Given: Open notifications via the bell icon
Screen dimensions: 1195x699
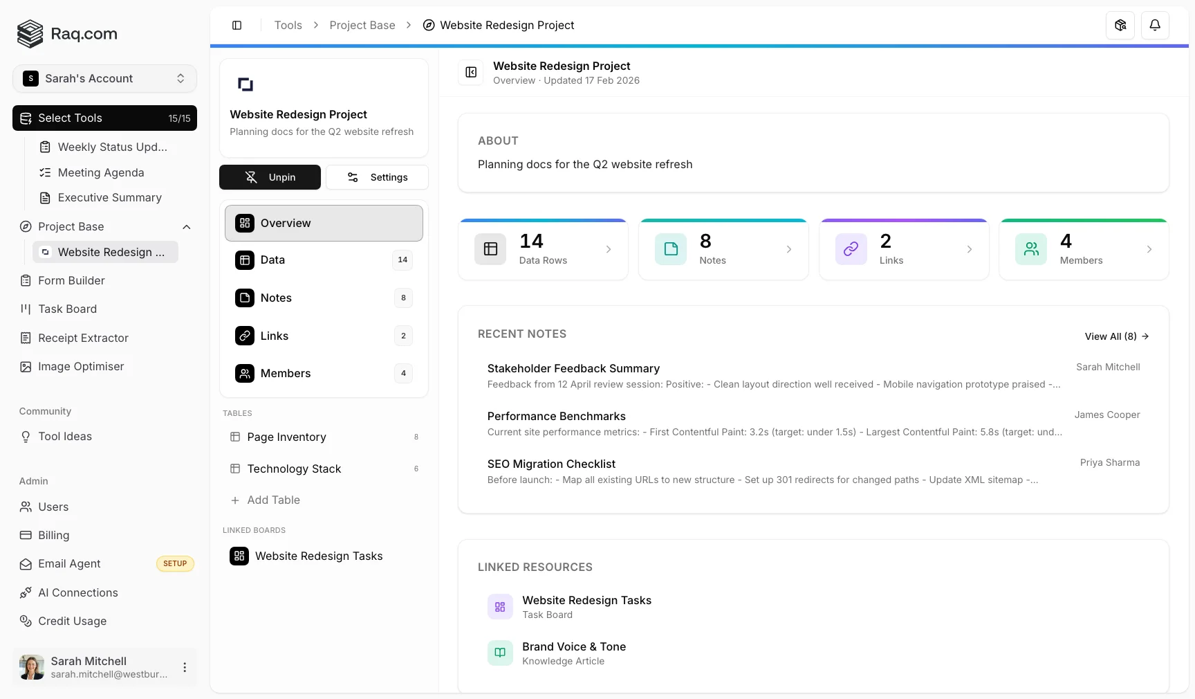Looking at the screenshot, I should pyautogui.click(x=1155, y=25).
